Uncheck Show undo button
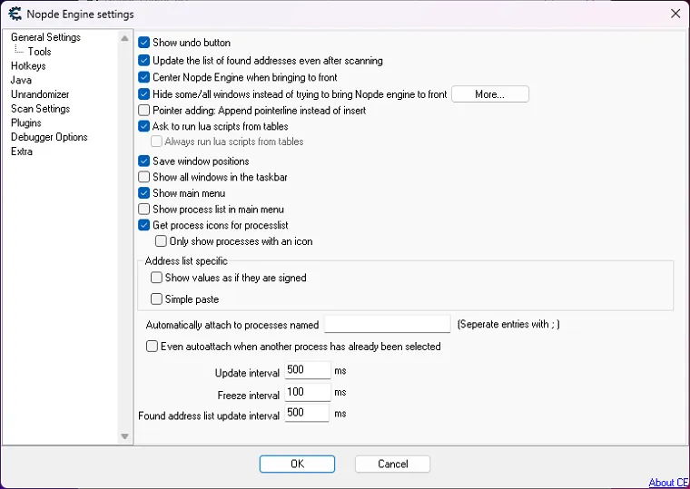This screenshot has height=489, width=690. pos(143,43)
